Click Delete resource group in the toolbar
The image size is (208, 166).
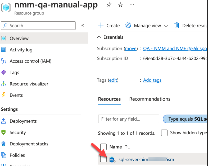click(x=191, y=25)
